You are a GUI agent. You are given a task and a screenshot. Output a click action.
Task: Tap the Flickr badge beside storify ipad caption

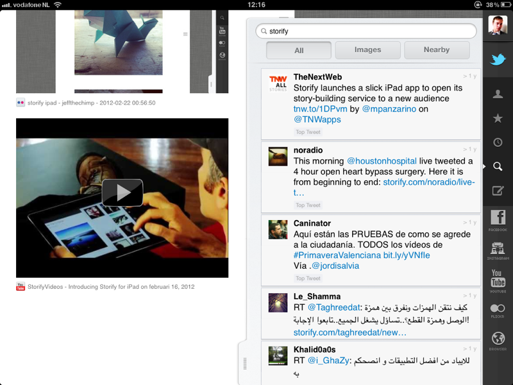21,103
